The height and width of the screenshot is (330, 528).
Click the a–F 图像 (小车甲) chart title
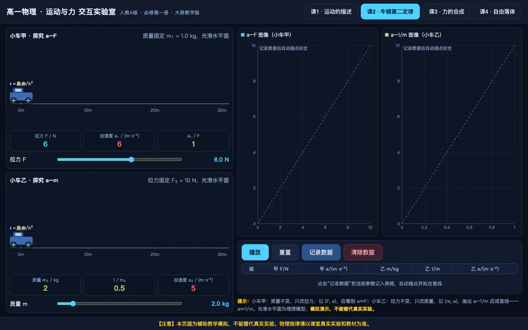[269, 35]
